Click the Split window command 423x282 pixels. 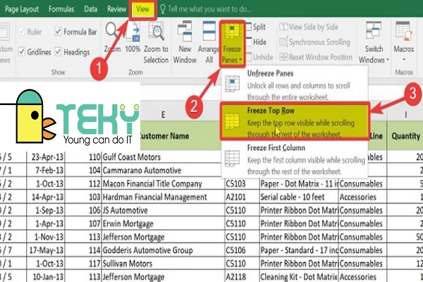[x=256, y=27]
